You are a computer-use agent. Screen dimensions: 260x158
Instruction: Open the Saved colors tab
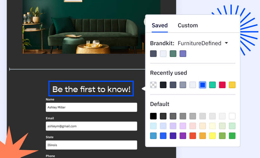click(159, 26)
